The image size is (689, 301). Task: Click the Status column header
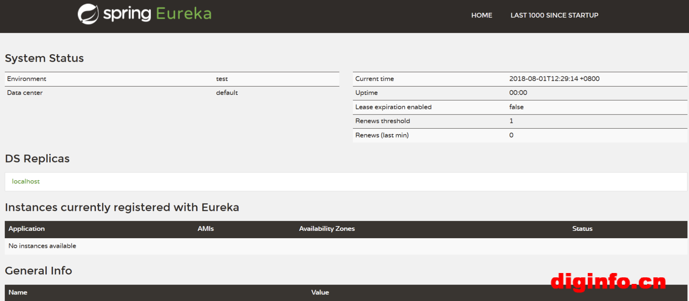pyautogui.click(x=582, y=229)
